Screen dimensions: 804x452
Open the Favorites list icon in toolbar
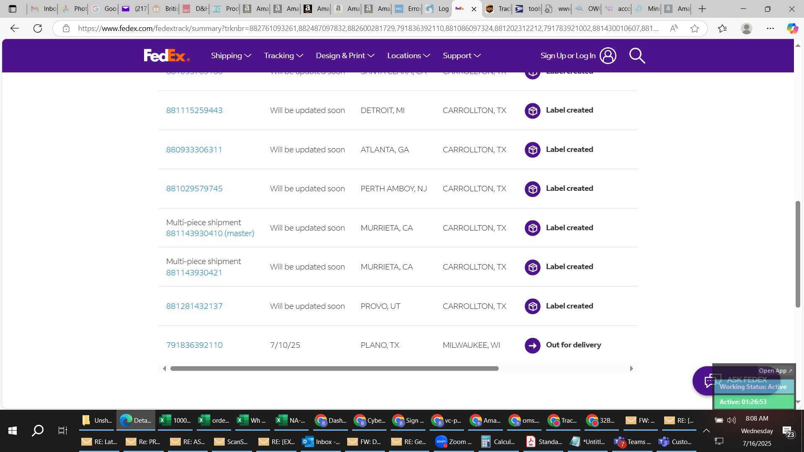pos(722,28)
